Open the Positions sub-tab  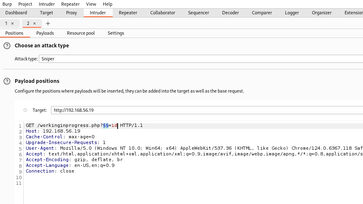14,33
